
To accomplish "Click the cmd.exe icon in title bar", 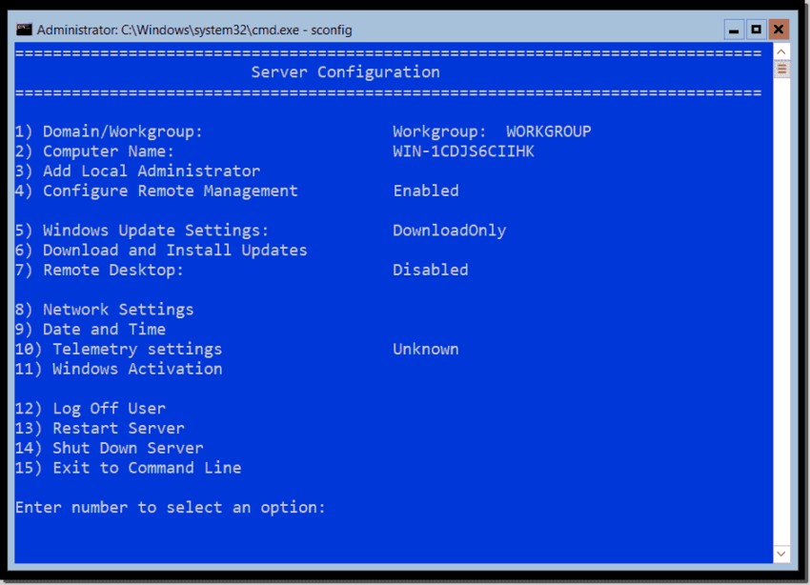I will click(23, 30).
